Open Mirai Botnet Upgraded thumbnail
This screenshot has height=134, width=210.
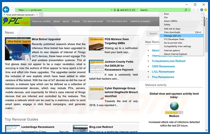(18, 49)
